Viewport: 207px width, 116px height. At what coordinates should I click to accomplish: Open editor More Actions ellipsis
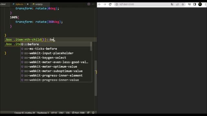point(93,4)
